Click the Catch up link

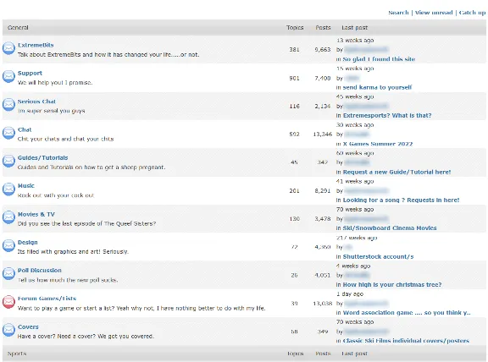[x=472, y=13]
